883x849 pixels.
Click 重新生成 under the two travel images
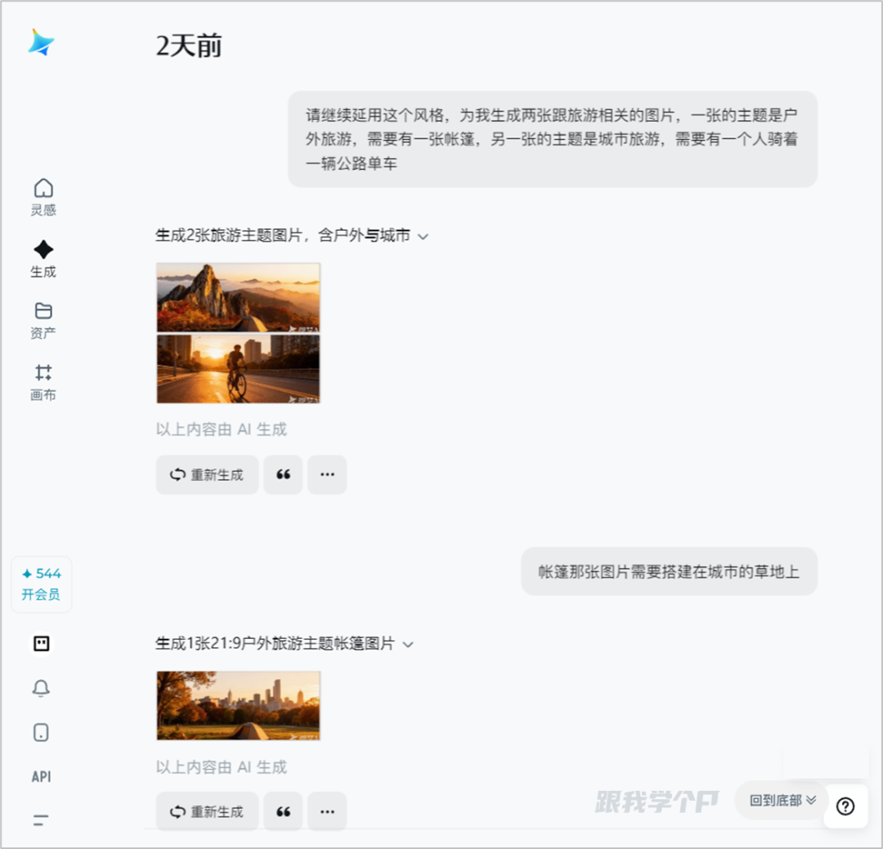(207, 475)
